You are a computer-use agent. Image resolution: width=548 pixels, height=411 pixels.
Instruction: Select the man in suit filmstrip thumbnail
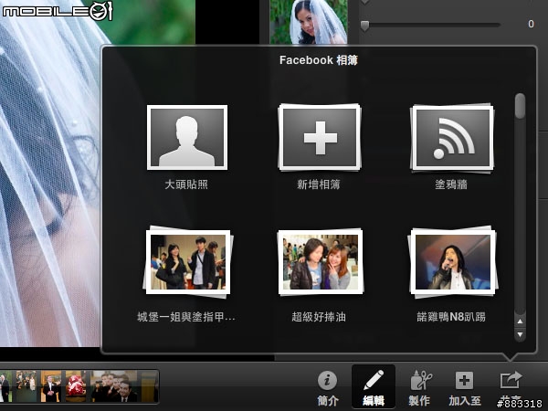tap(51, 386)
